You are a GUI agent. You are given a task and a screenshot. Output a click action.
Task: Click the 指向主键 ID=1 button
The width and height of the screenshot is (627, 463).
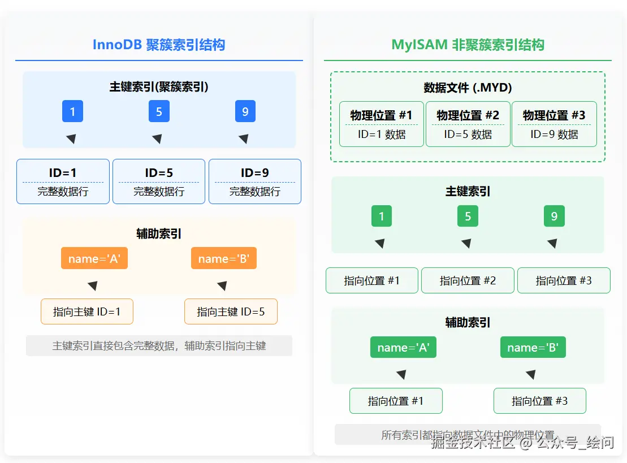pyautogui.click(x=87, y=311)
